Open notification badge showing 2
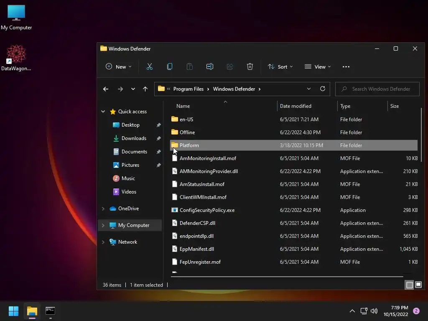The height and width of the screenshot is (321, 428). pos(416,311)
